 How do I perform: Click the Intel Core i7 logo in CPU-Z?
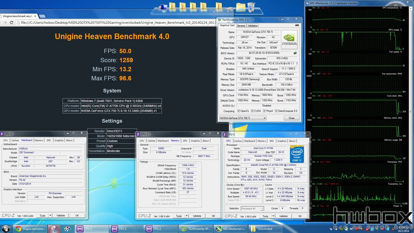point(297,154)
